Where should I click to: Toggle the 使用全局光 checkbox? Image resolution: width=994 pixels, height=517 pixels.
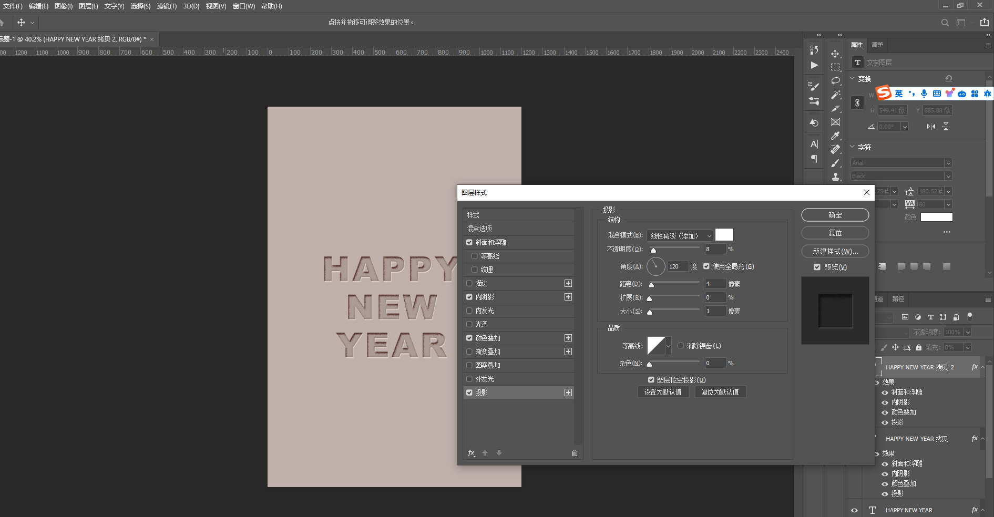[706, 266]
